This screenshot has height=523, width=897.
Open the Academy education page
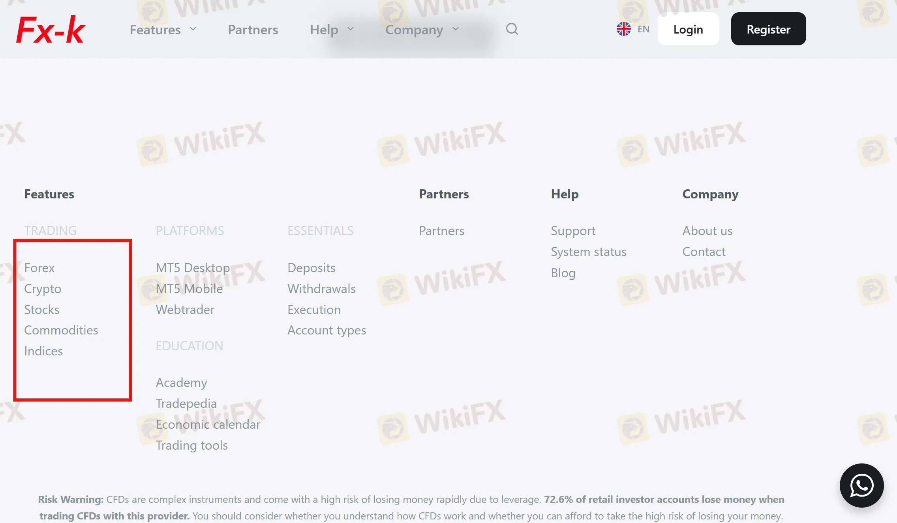181,382
